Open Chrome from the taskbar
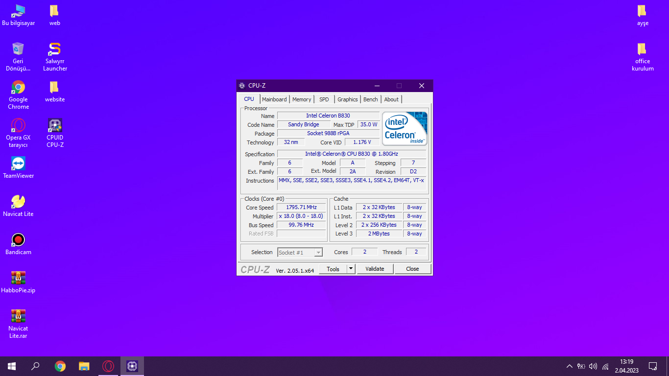Screen dimensions: 669x376 60,366
